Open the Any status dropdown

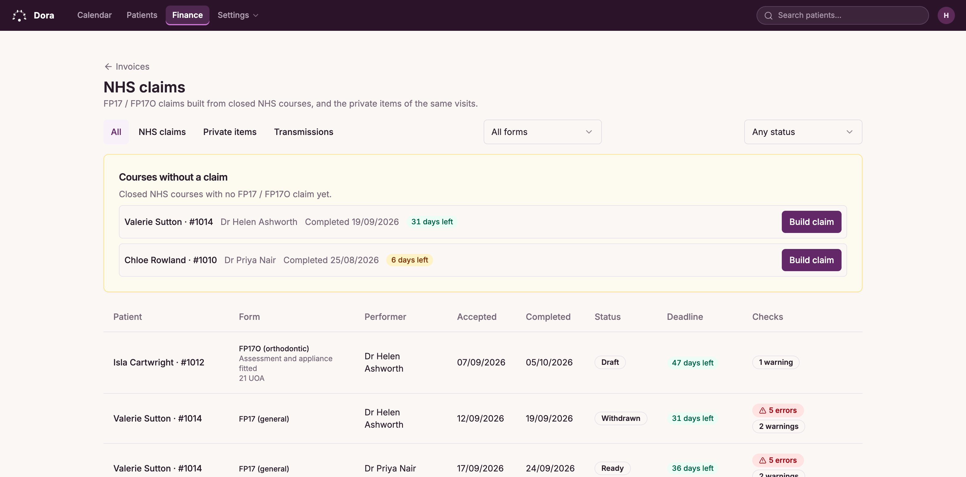[x=803, y=132]
